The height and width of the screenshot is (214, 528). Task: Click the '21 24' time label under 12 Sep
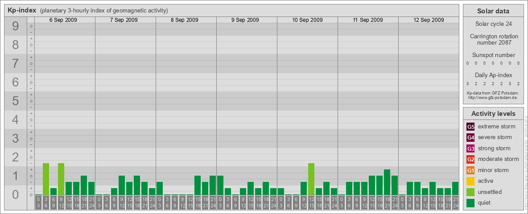(455, 203)
